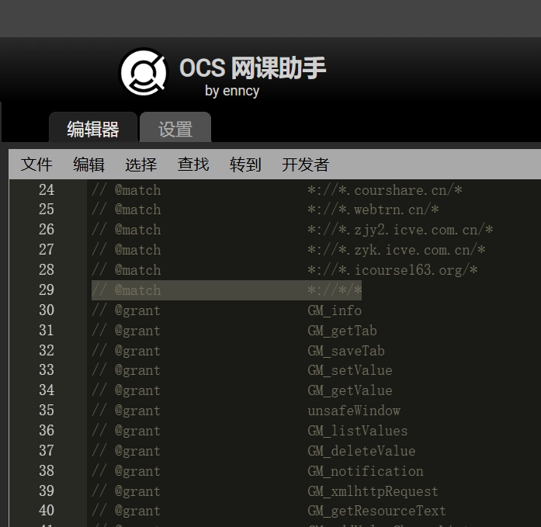Viewport: 541px width, 527px height.
Task: Click the "by enncy" author text
Action: tap(232, 91)
